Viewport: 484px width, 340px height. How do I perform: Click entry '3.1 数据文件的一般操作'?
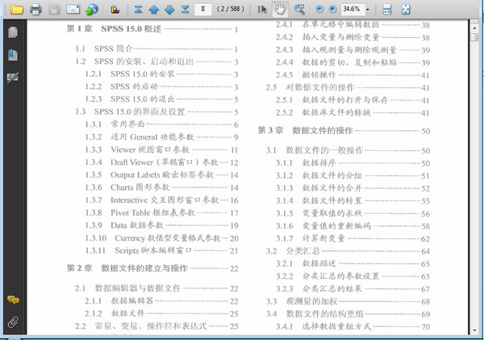point(315,150)
